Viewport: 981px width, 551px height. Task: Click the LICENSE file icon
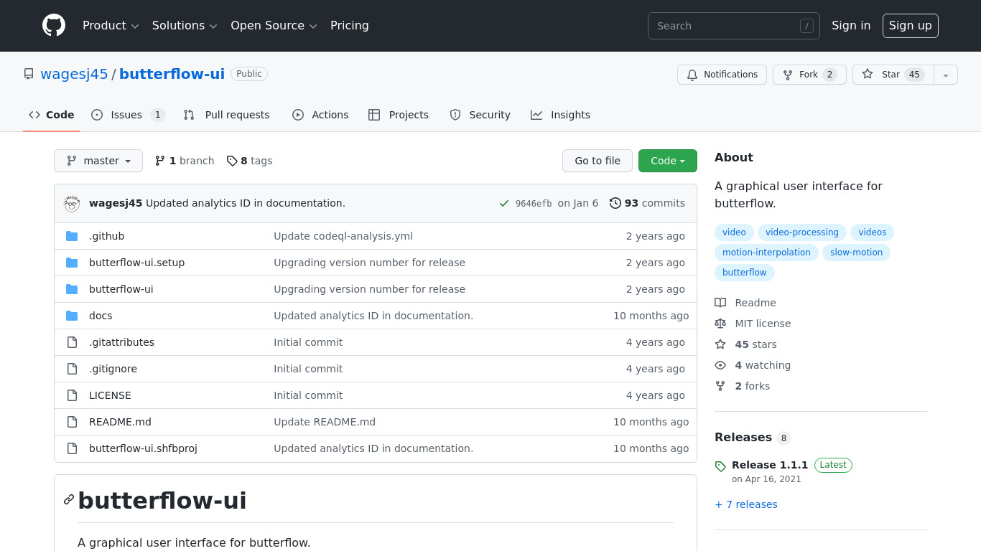72,395
